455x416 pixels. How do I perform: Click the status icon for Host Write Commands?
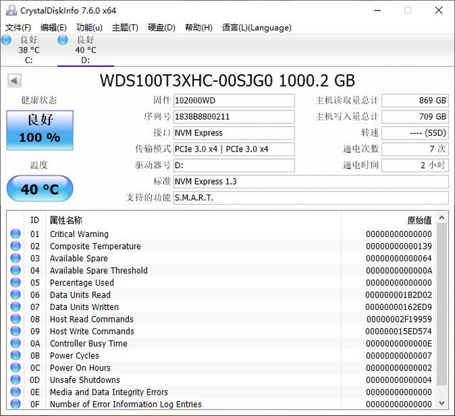[x=16, y=331]
